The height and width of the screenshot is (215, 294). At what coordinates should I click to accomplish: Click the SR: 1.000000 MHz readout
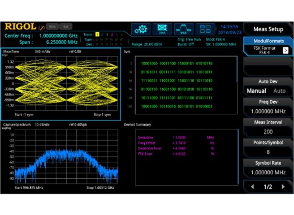point(221,44)
